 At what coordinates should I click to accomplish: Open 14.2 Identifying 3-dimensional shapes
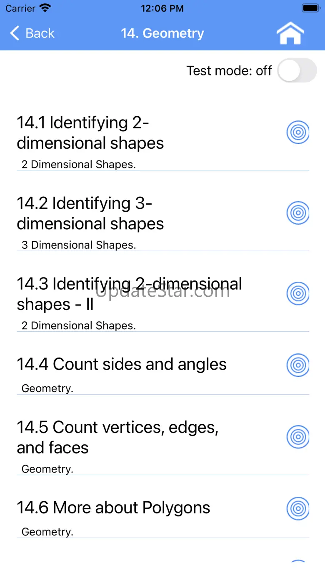90,213
